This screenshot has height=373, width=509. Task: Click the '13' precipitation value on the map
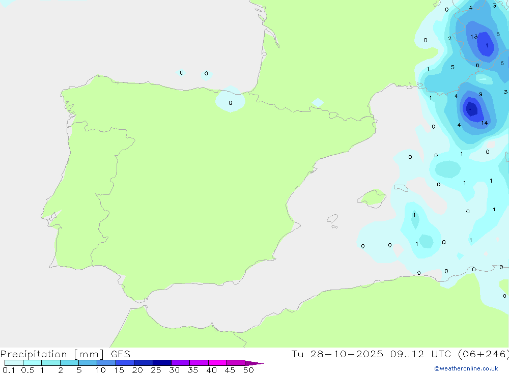pyautogui.click(x=474, y=37)
